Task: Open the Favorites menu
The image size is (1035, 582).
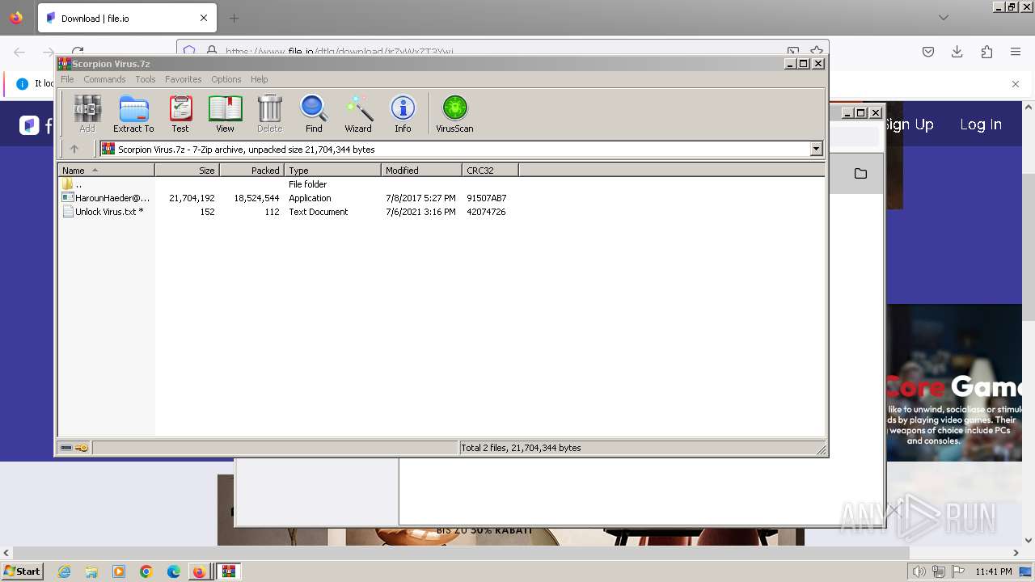Action: pos(184,79)
